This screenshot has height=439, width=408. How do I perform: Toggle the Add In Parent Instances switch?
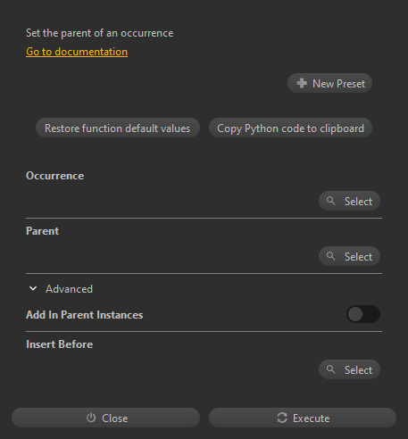(363, 314)
